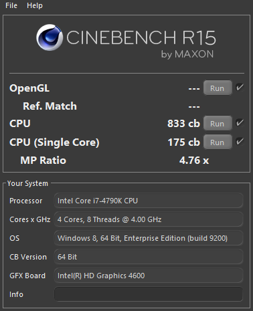Click into the empty Info field
253x311 pixels.
pos(149,294)
